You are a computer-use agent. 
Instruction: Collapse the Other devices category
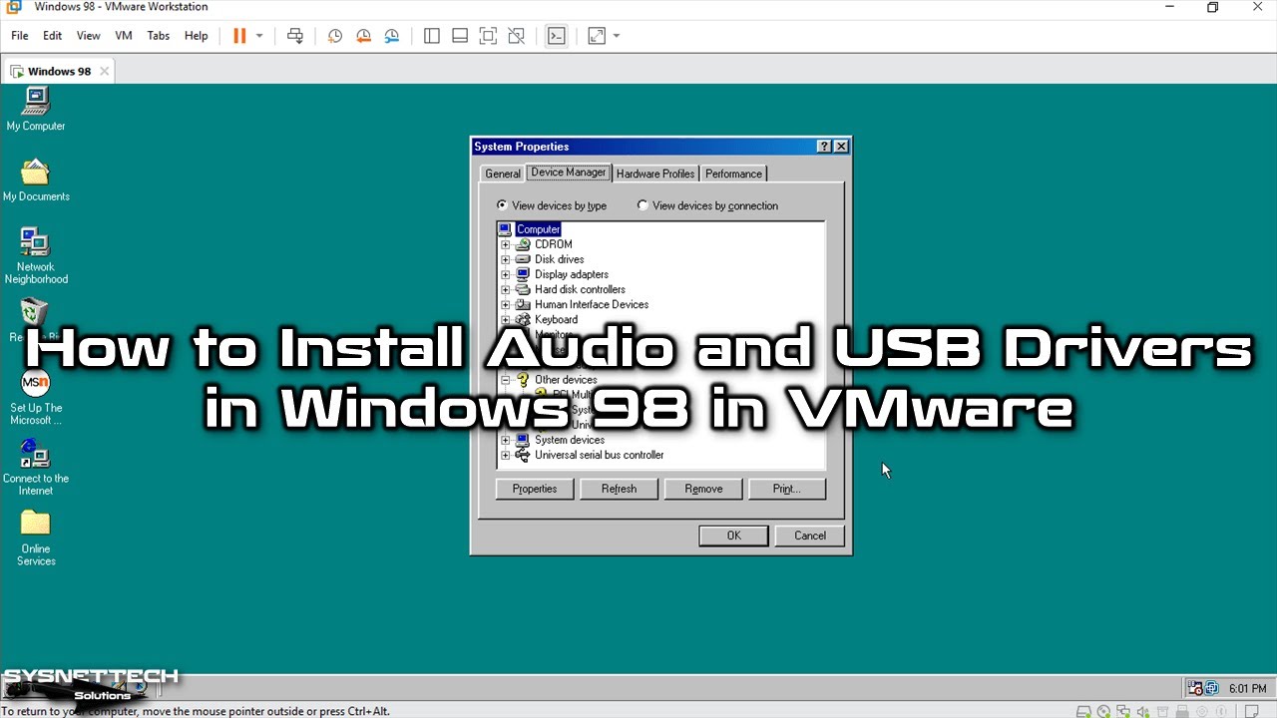pos(506,380)
